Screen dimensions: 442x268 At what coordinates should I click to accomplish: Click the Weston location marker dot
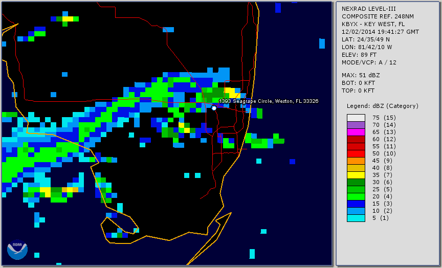pyautogui.click(x=214, y=108)
